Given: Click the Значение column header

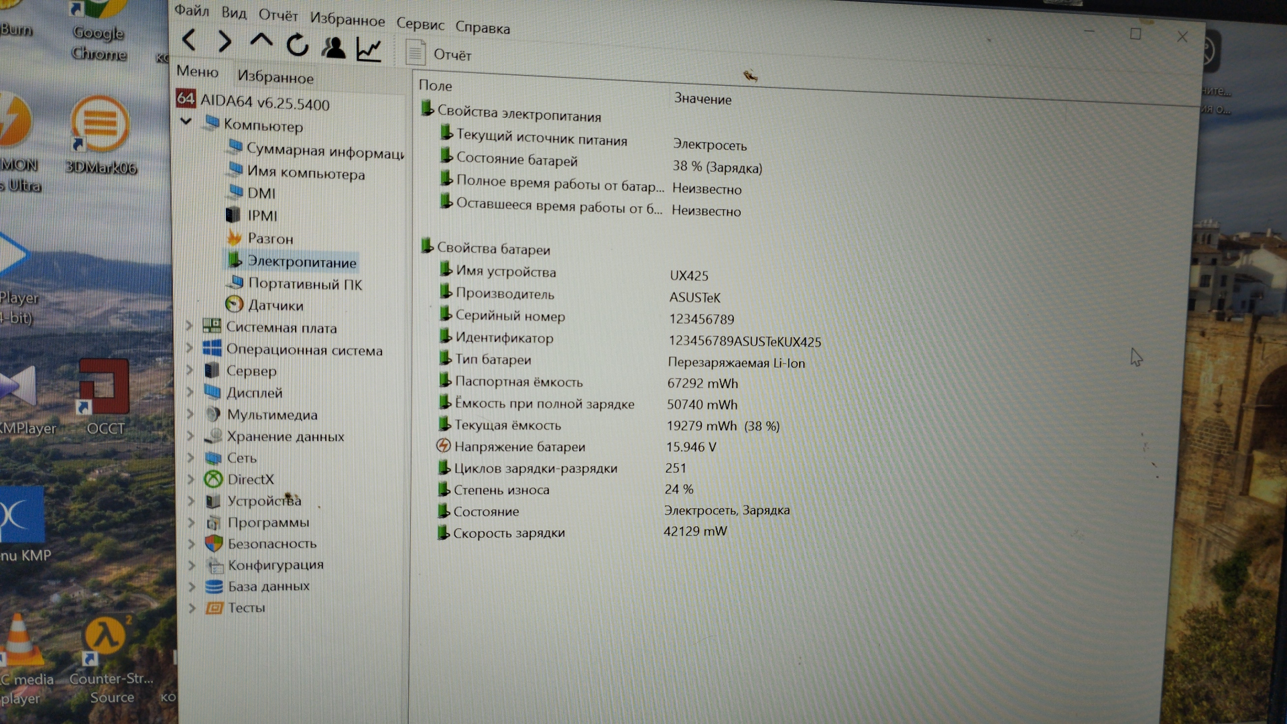Looking at the screenshot, I should [x=702, y=99].
